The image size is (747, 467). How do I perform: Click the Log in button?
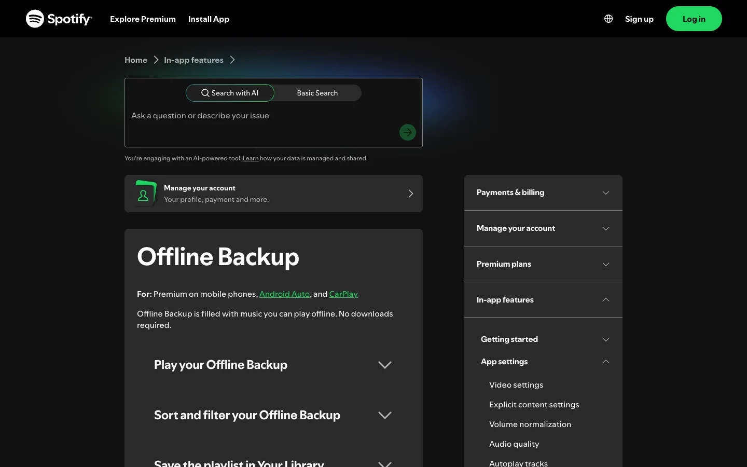[694, 19]
